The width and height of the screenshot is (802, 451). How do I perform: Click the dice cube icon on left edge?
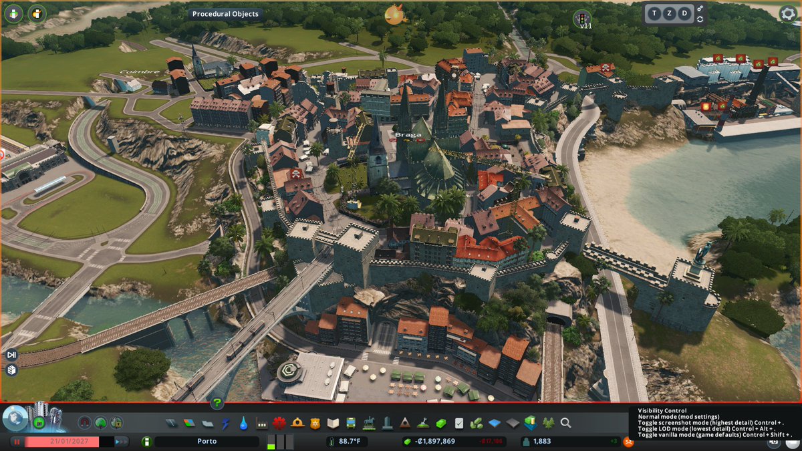[11, 369]
